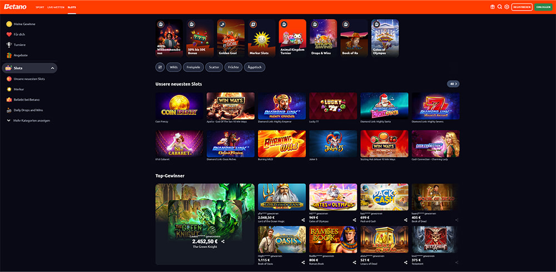
Task: Click share icon for Ramses Book win
Action: click(354, 263)
